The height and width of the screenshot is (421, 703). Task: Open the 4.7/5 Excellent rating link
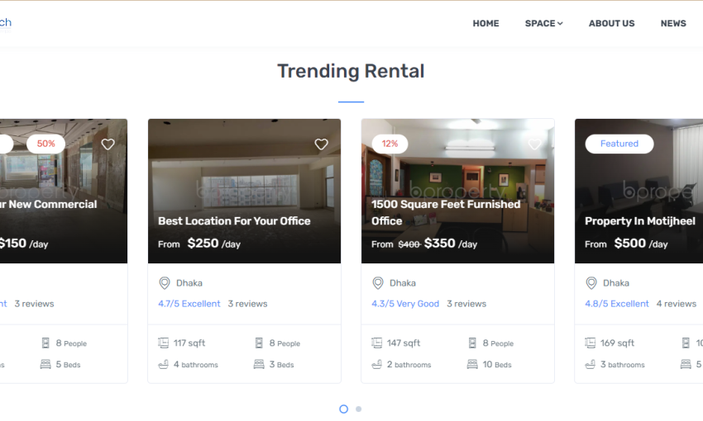189,304
